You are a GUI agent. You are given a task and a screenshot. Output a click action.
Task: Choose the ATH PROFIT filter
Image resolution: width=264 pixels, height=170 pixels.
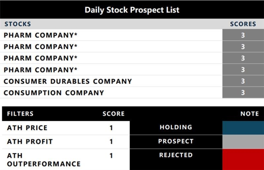[30, 141]
